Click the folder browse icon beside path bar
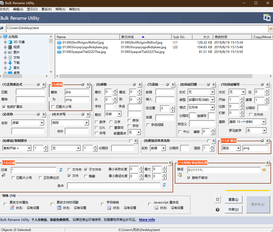Image resolution: width=273 pixels, height=232 pixels. point(271,28)
